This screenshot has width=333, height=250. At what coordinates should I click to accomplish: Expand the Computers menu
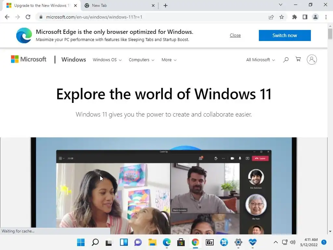click(141, 60)
